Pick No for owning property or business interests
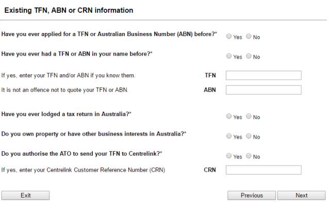Screen dimensions: 330x215 point(249,136)
